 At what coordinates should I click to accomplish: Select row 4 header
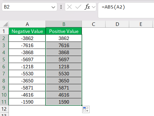pos(4,52)
